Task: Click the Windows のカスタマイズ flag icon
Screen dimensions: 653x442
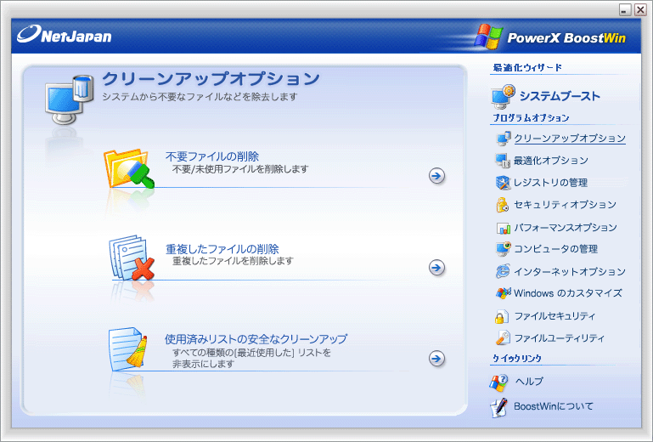Action: [x=503, y=293]
